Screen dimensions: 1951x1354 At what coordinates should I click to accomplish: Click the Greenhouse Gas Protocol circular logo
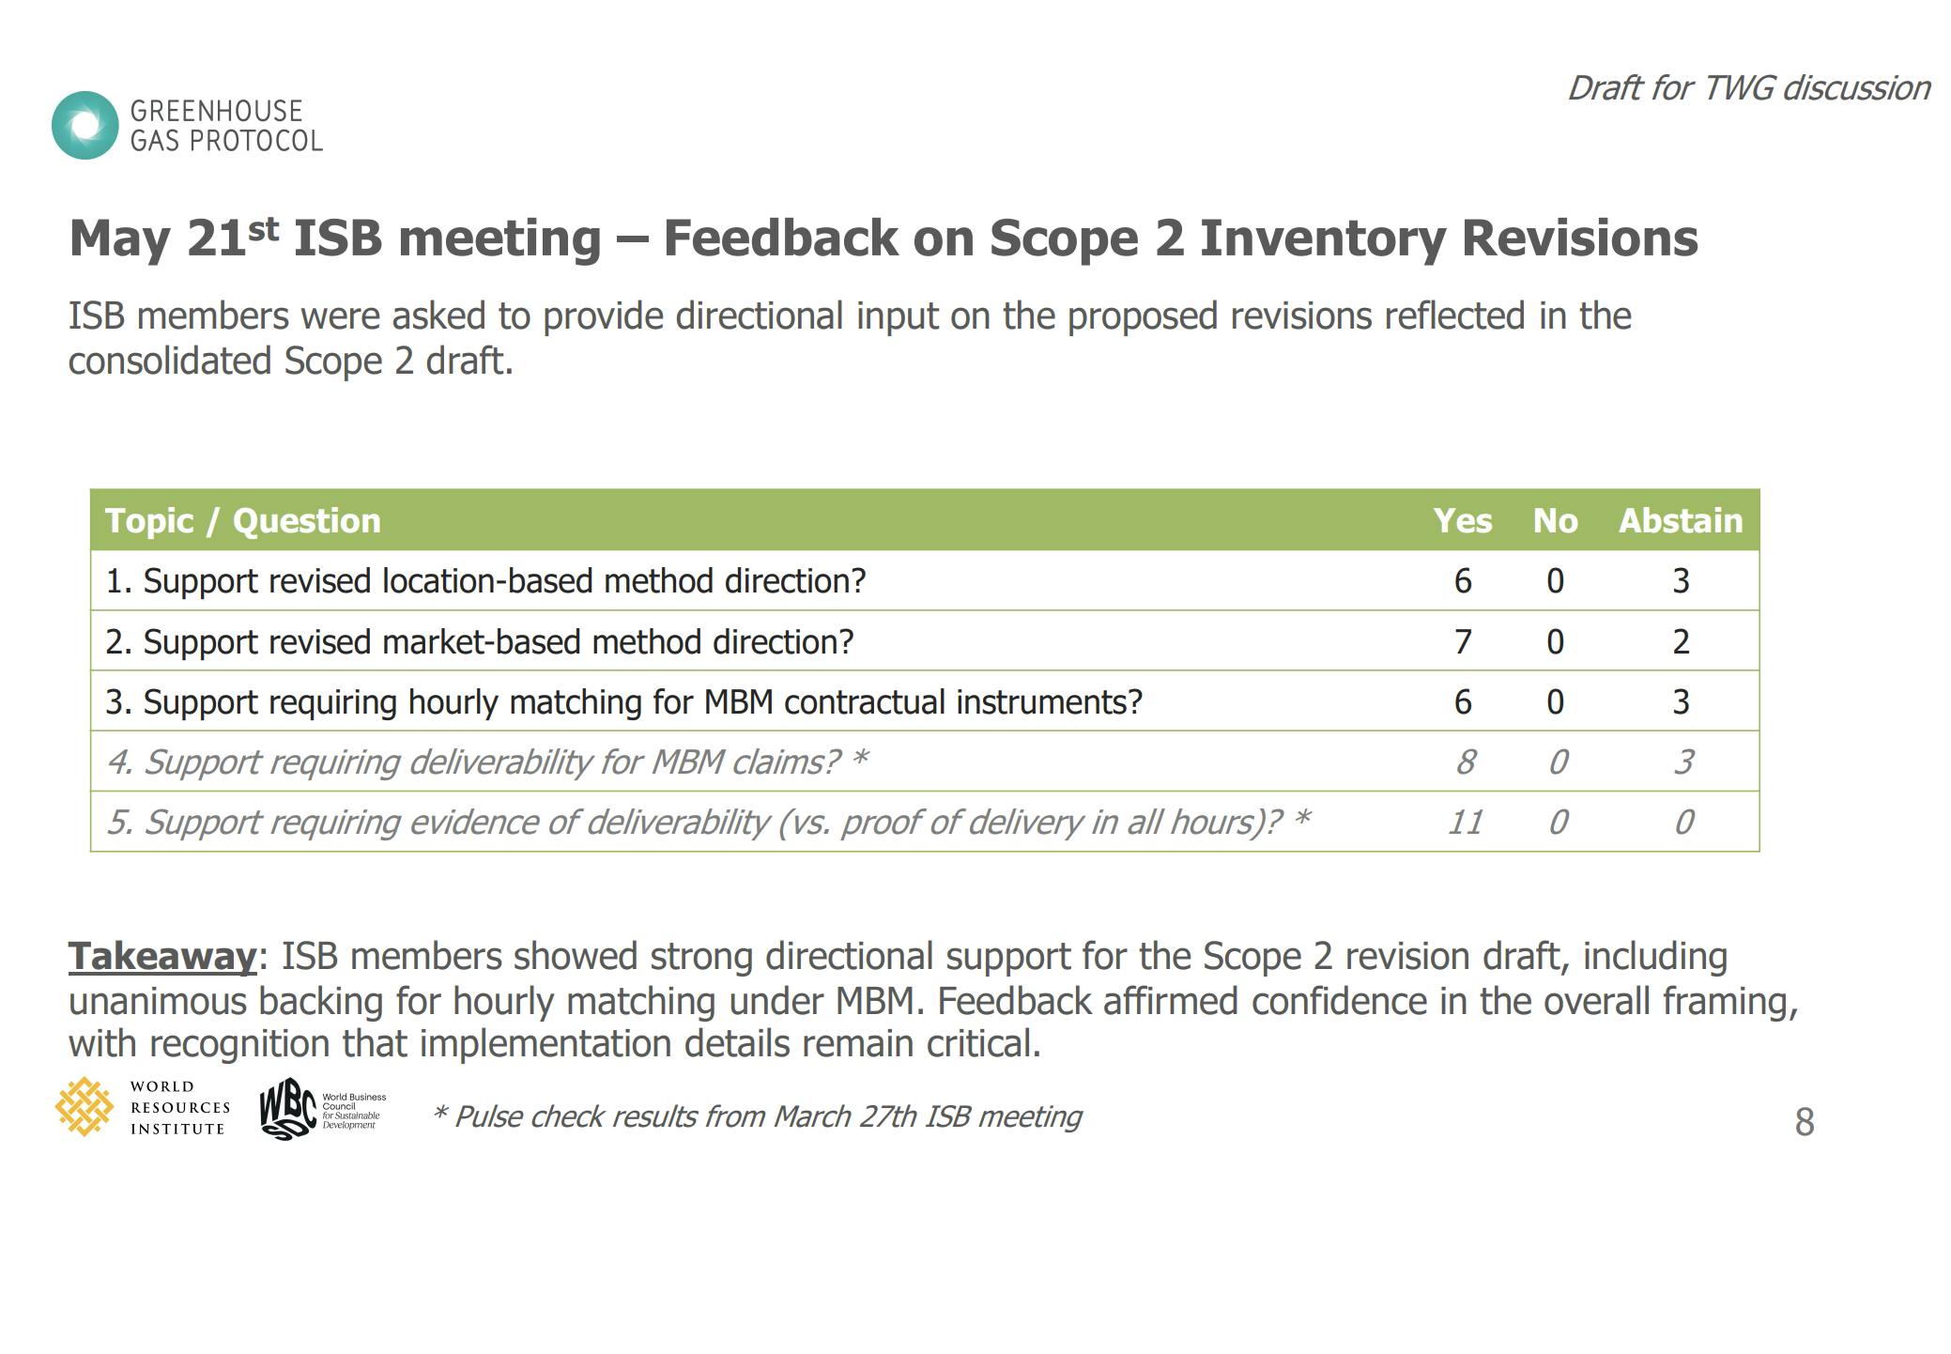pos(85,125)
